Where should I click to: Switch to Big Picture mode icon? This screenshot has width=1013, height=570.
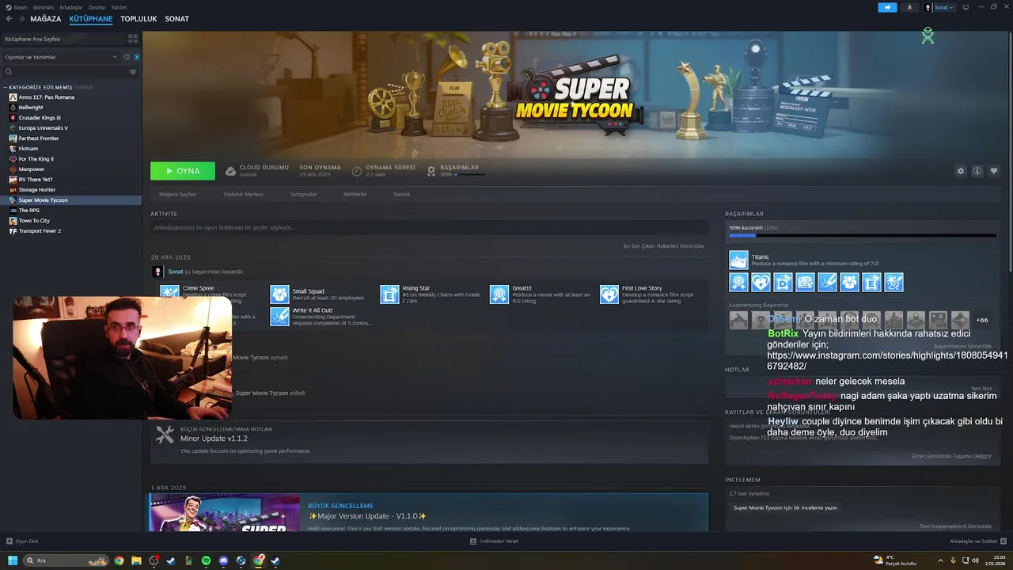pyautogui.click(x=966, y=7)
